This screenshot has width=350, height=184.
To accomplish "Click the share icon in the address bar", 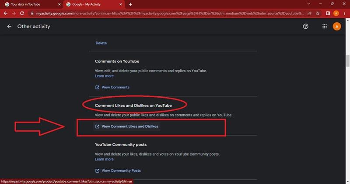I will point(309,14).
